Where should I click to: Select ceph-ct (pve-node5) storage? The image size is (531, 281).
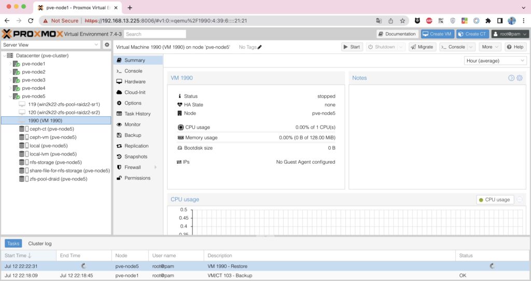pyautogui.click(x=51, y=129)
